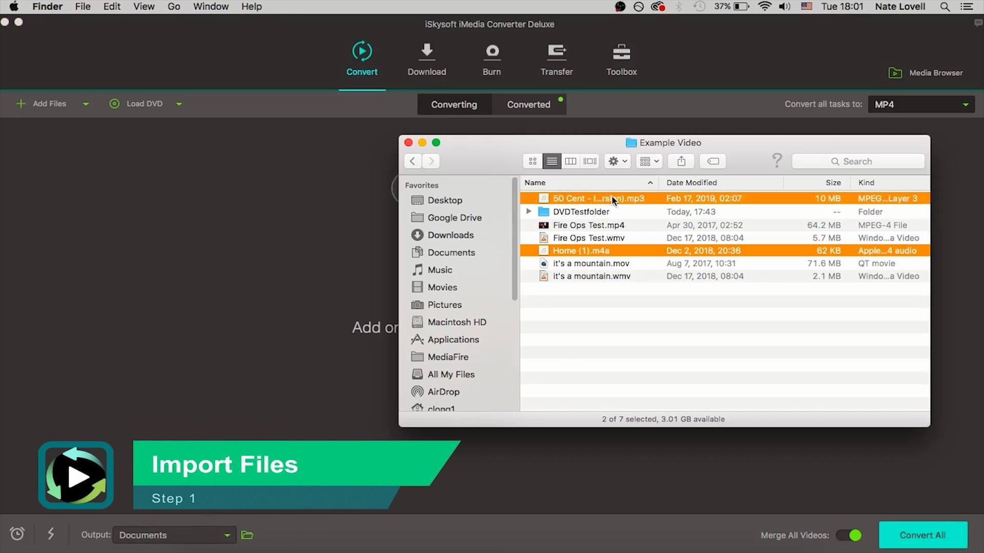Select it's a mountain.mov file
The width and height of the screenshot is (984, 553).
[725, 264]
